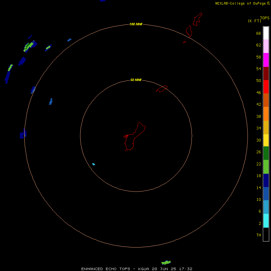Click the gold 34-38 legend swatch
The image size is (271, 271).
click(266, 127)
